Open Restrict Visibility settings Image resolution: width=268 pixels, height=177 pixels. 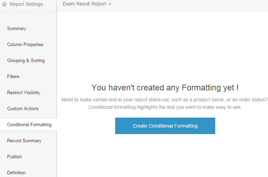[x=23, y=92]
